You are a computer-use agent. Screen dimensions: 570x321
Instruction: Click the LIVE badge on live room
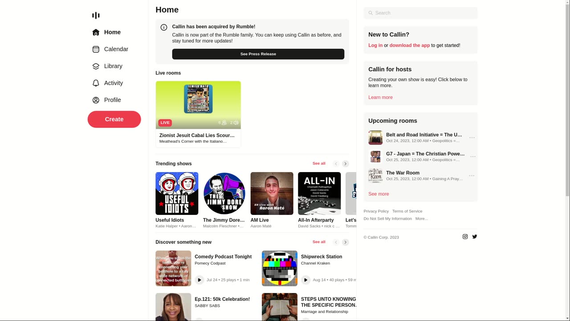[165, 123]
